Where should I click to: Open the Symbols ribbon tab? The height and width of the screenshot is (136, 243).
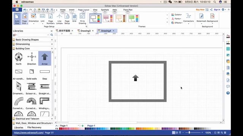pyautogui.click(x=105, y=10)
